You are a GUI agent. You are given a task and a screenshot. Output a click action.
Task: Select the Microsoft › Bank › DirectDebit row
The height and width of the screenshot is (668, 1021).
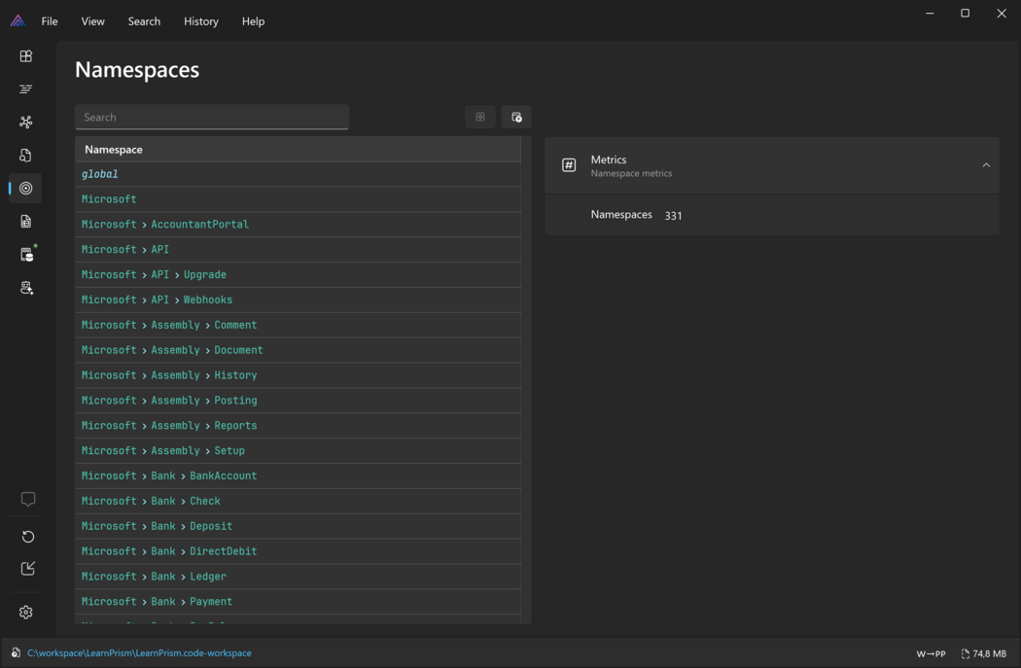click(x=298, y=551)
